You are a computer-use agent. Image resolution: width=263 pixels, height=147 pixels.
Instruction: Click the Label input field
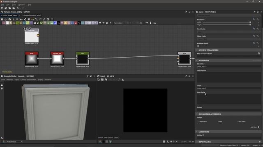228,88
